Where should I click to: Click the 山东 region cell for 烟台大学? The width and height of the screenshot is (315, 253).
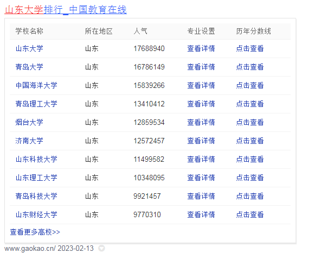click(x=92, y=122)
